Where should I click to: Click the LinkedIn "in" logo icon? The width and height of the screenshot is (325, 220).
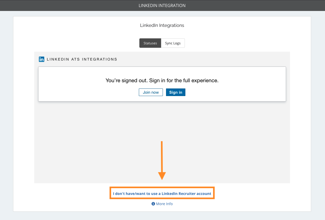point(42,59)
